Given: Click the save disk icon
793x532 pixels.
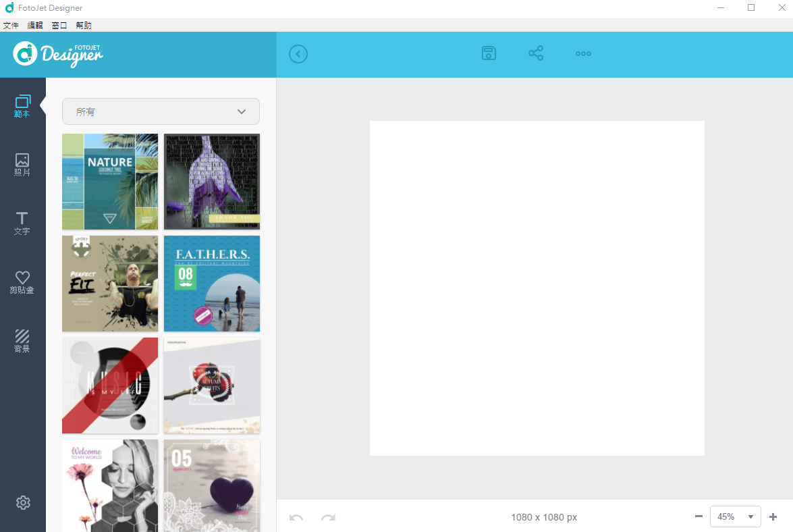Looking at the screenshot, I should coord(489,53).
